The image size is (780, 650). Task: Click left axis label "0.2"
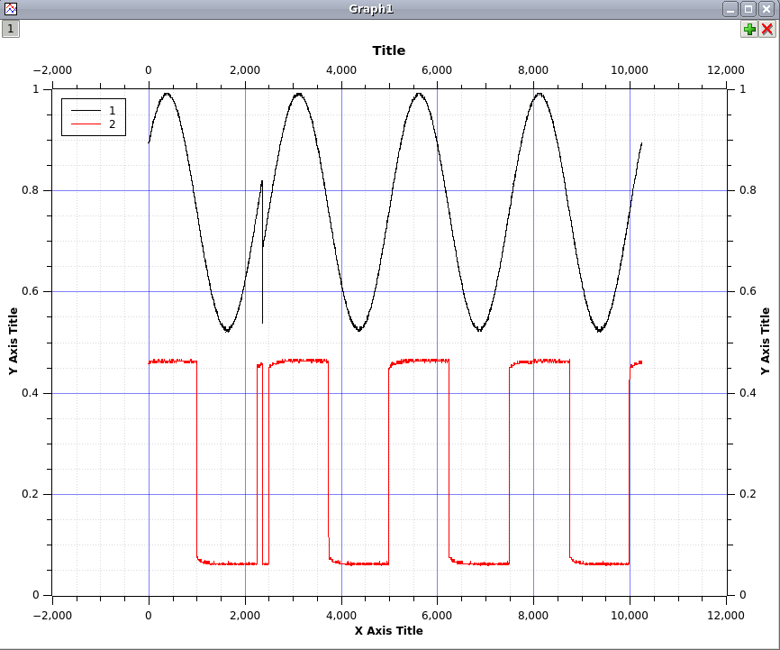[31, 494]
